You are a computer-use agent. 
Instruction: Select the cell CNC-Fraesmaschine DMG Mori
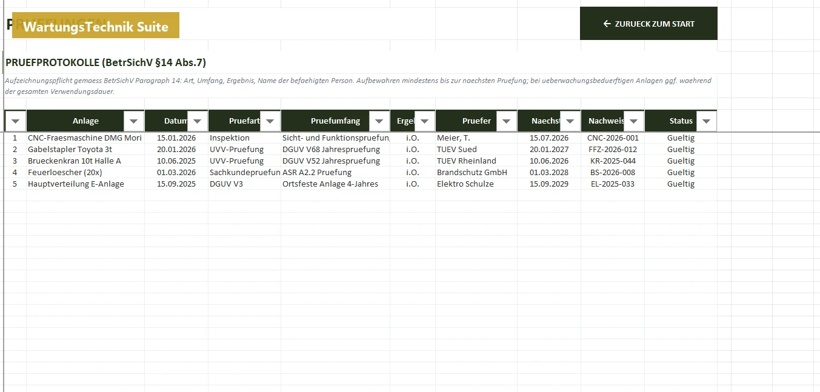[85, 138]
